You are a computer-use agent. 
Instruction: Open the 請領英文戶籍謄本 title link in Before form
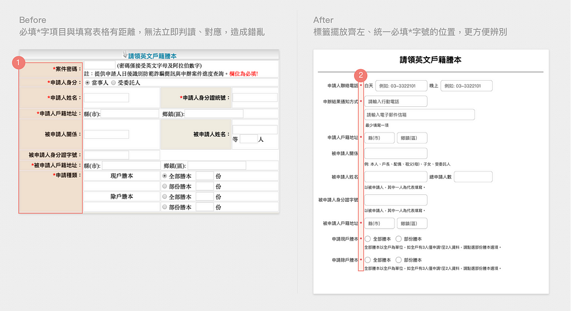[152, 56]
